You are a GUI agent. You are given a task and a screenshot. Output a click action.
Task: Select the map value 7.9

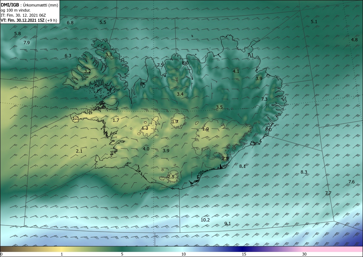pos(26,42)
